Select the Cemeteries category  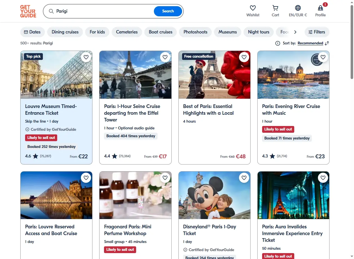pos(127,32)
